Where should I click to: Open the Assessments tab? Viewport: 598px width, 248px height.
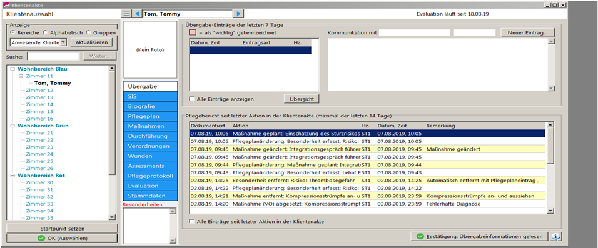[150, 166]
